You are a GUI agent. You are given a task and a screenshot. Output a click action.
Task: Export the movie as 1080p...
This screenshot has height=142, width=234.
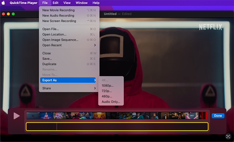coord(111,86)
